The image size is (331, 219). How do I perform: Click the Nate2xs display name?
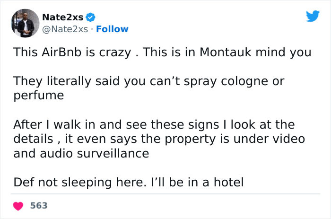click(x=62, y=18)
